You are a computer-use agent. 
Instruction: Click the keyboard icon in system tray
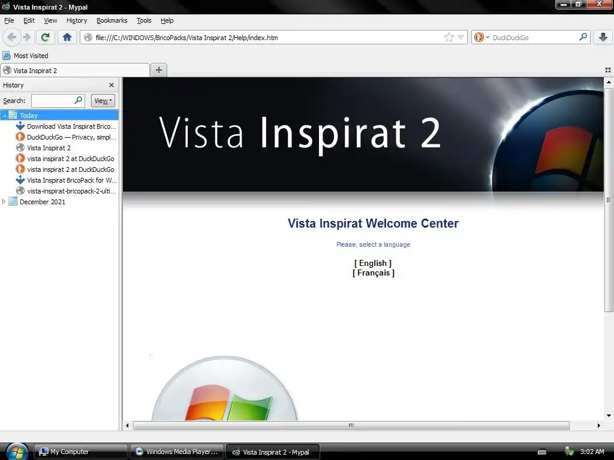coord(542,452)
